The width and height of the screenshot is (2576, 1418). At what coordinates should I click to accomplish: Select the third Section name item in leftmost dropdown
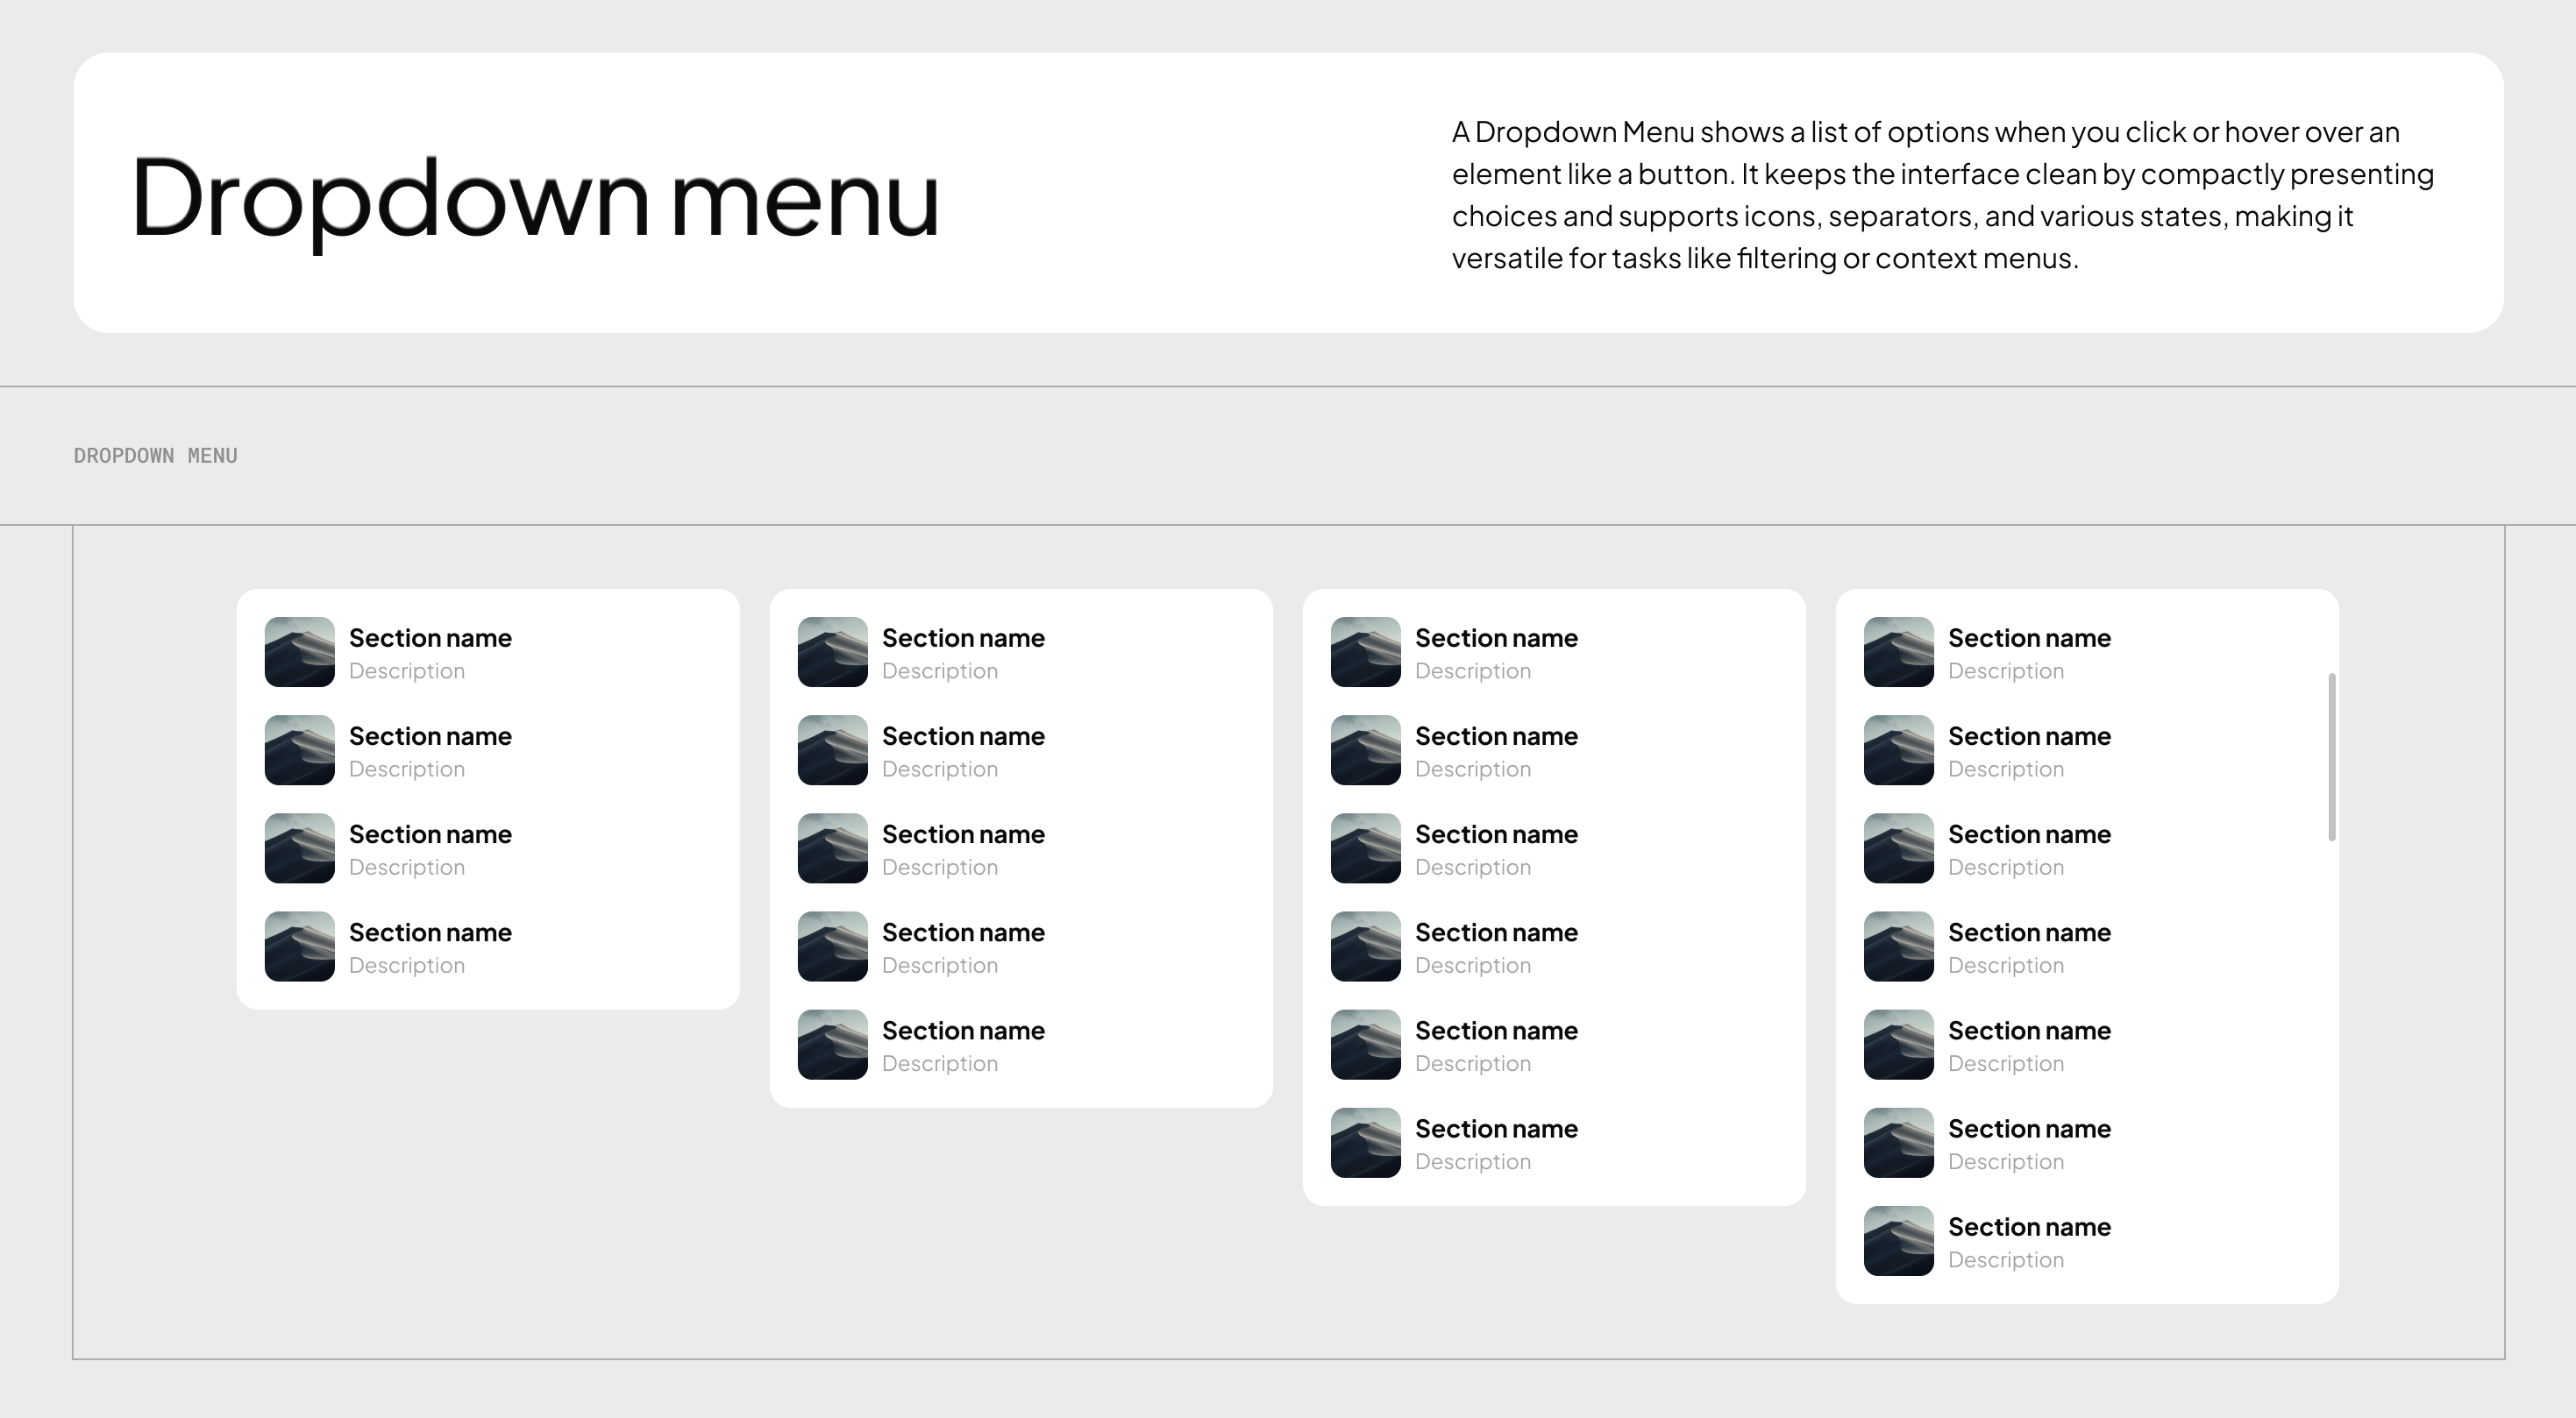coord(430,833)
